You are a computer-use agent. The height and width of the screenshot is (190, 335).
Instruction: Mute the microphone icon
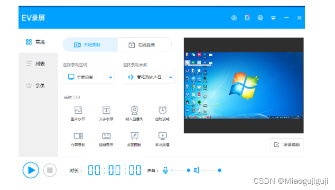(x=165, y=170)
